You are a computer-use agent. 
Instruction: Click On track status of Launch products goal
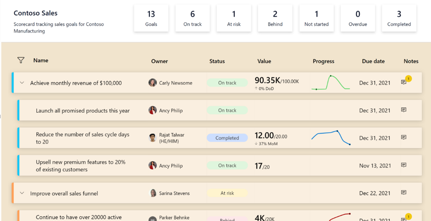227,110
